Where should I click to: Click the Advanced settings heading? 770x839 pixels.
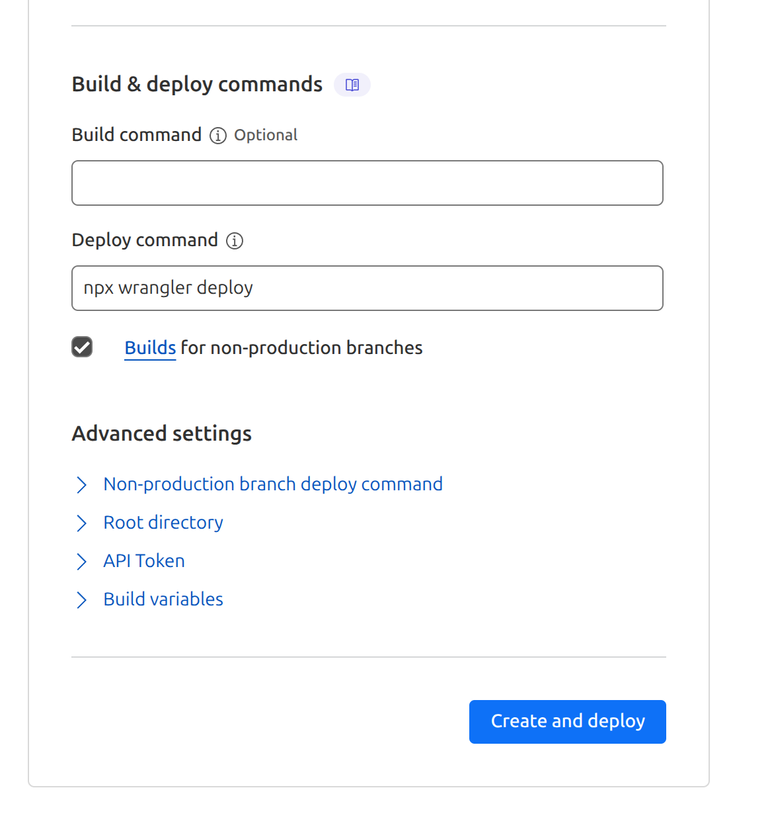pyautogui.click(x=162, y=433)
